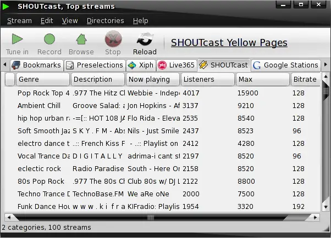The width and height of the screenshot is (331, 238).
Task: Click the SHOUTcast tab yellow icon
Action: (x=203, y=65)
